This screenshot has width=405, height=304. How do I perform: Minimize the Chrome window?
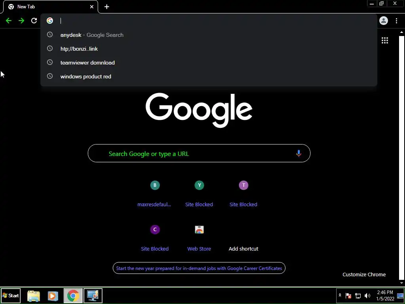(372, 4)
